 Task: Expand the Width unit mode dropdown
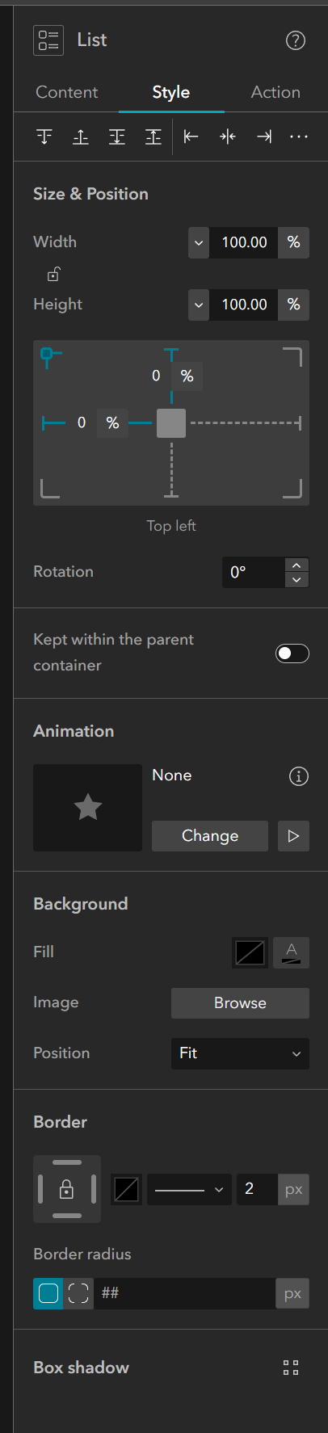coord(199,242)
